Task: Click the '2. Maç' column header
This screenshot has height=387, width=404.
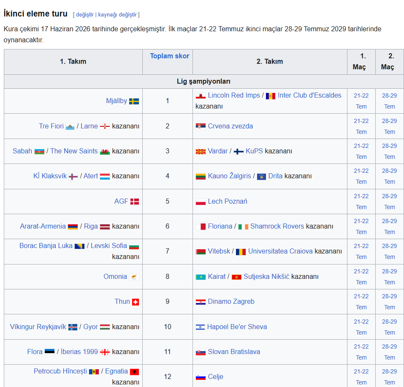Action: tap(389, 62)
